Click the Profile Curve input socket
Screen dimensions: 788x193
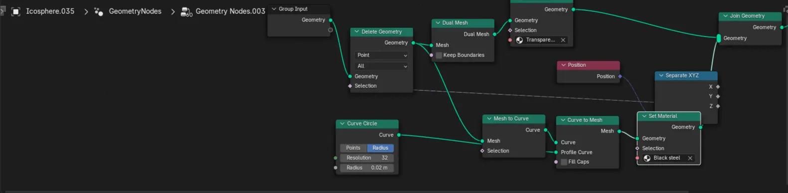[x=556, y=152]
